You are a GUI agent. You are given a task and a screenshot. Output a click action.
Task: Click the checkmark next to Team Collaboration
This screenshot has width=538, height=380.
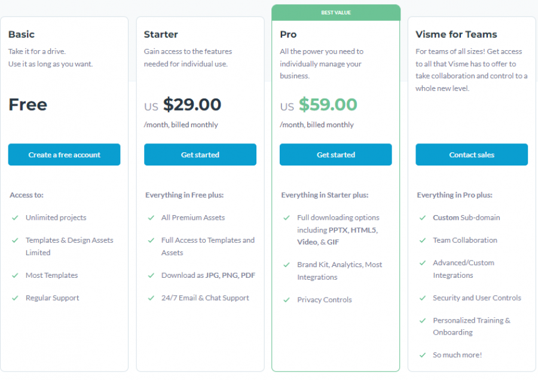[x=423, y=240]
